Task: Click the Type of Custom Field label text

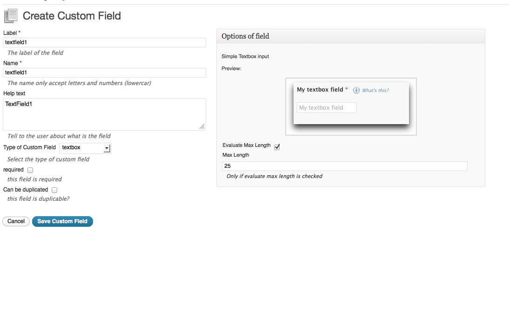Action: pyautogui.click(x=29, y=147)
